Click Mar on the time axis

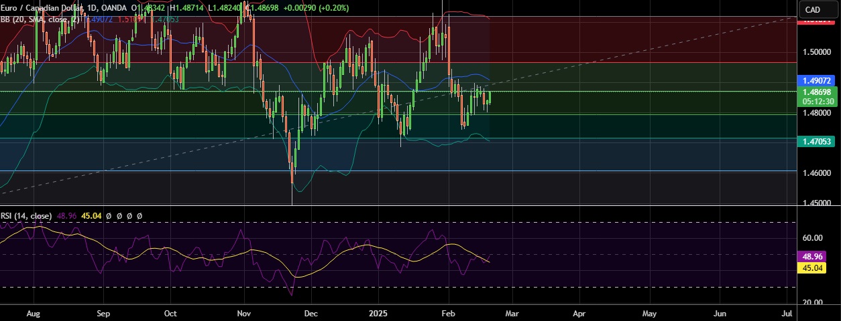[x=512, y=312]
